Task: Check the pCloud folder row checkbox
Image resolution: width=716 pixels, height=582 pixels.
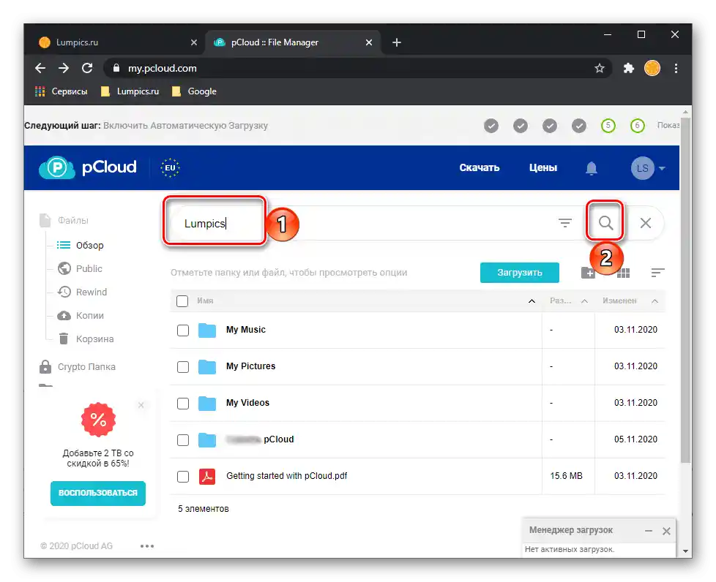Action: tap(182, 439)
